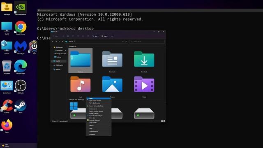Select the Music folder in Explorer
This screenshot has width=263, height=148.
click(81, 86)
